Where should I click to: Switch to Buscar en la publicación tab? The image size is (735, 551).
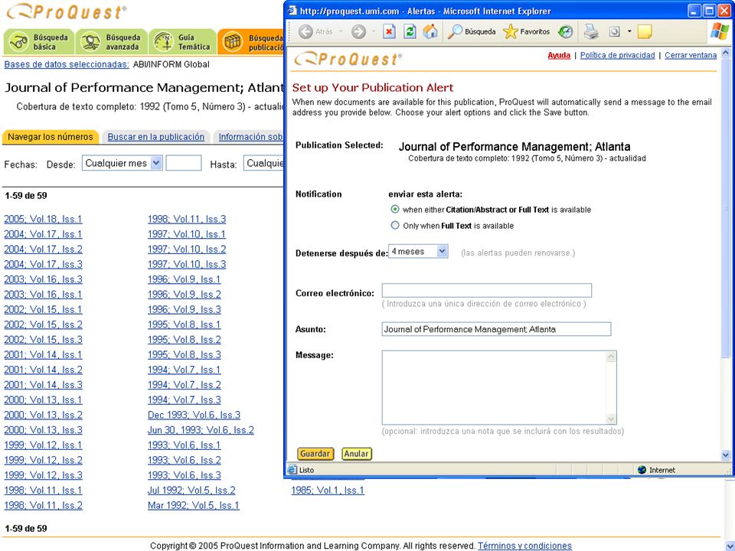[155, 137]
